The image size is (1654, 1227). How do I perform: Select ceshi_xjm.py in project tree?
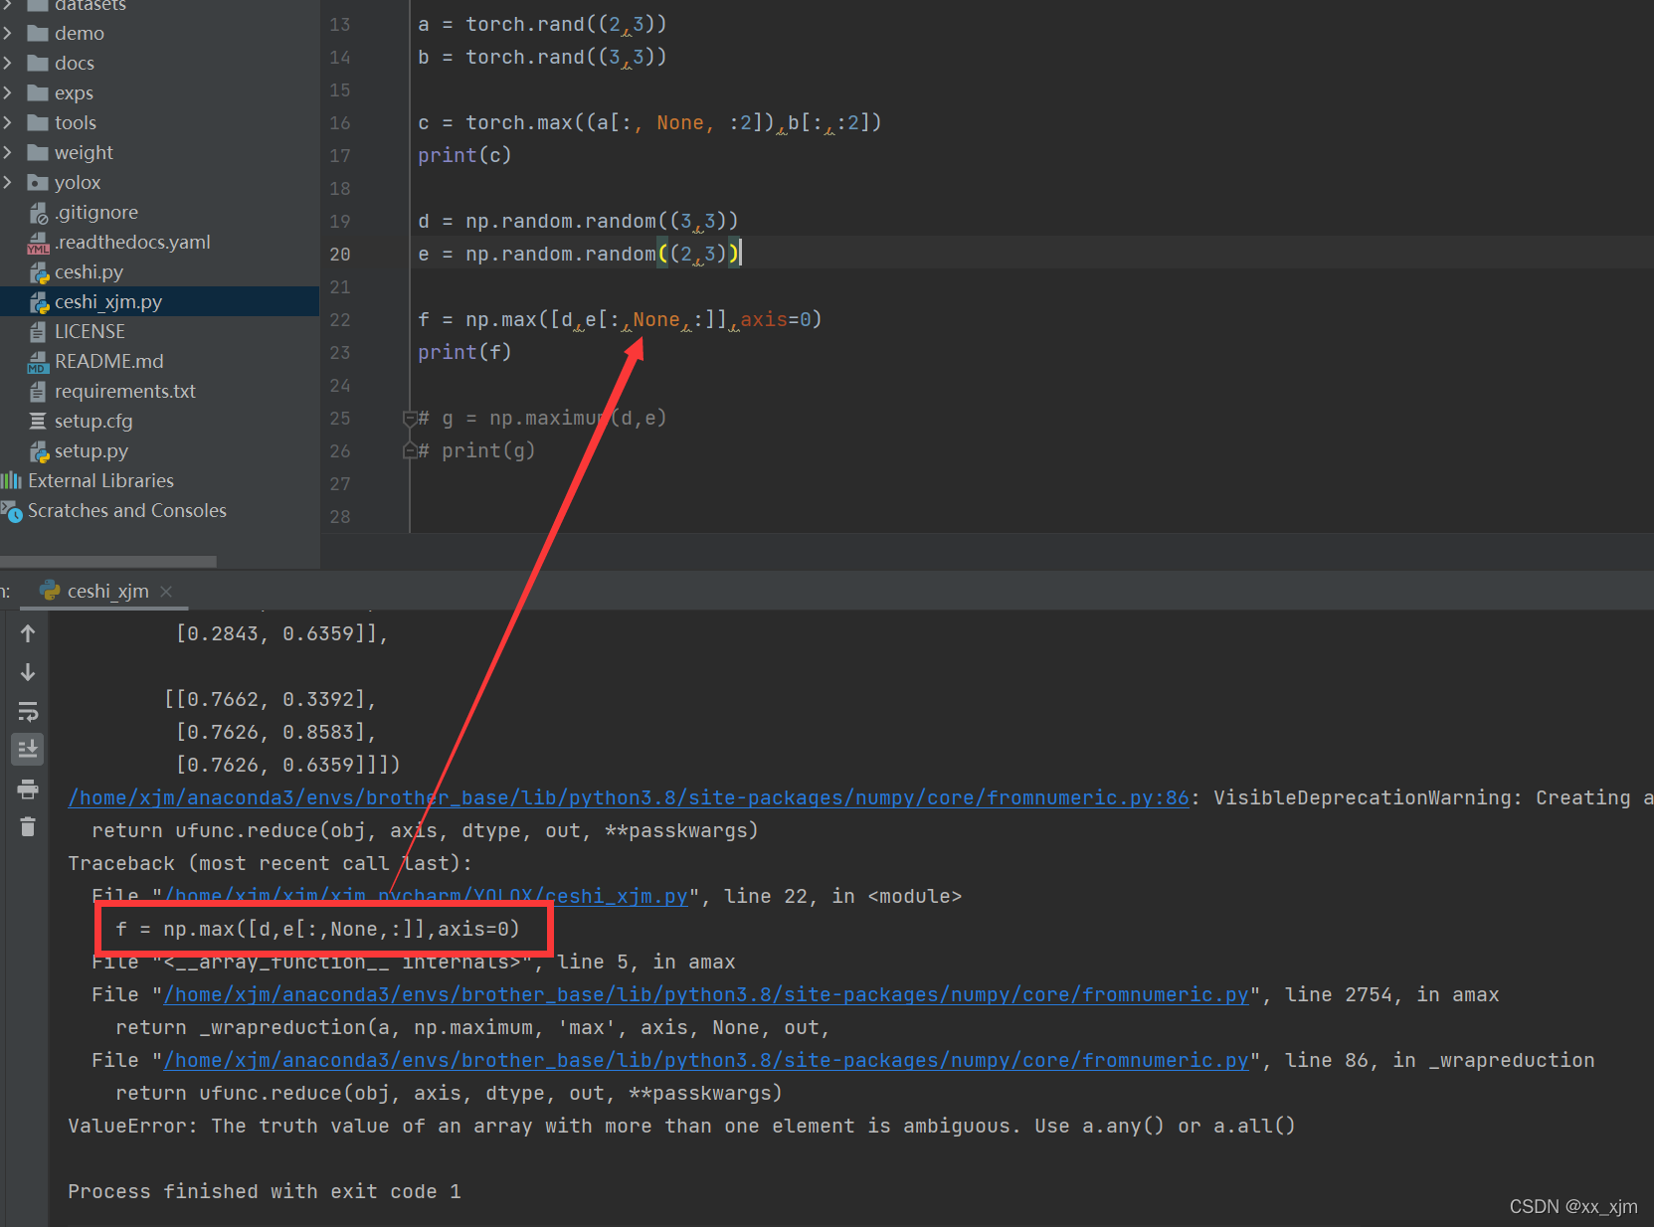pyautogui.click(x=108, y=302)
